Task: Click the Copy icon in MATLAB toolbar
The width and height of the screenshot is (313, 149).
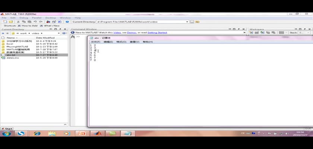Action: [24, 22]
